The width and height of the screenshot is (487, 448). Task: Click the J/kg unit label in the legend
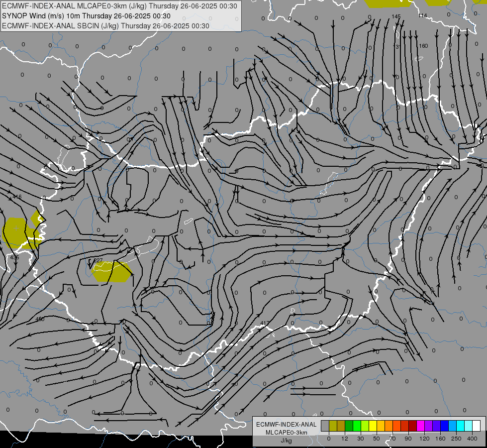(x=286, y=441)
